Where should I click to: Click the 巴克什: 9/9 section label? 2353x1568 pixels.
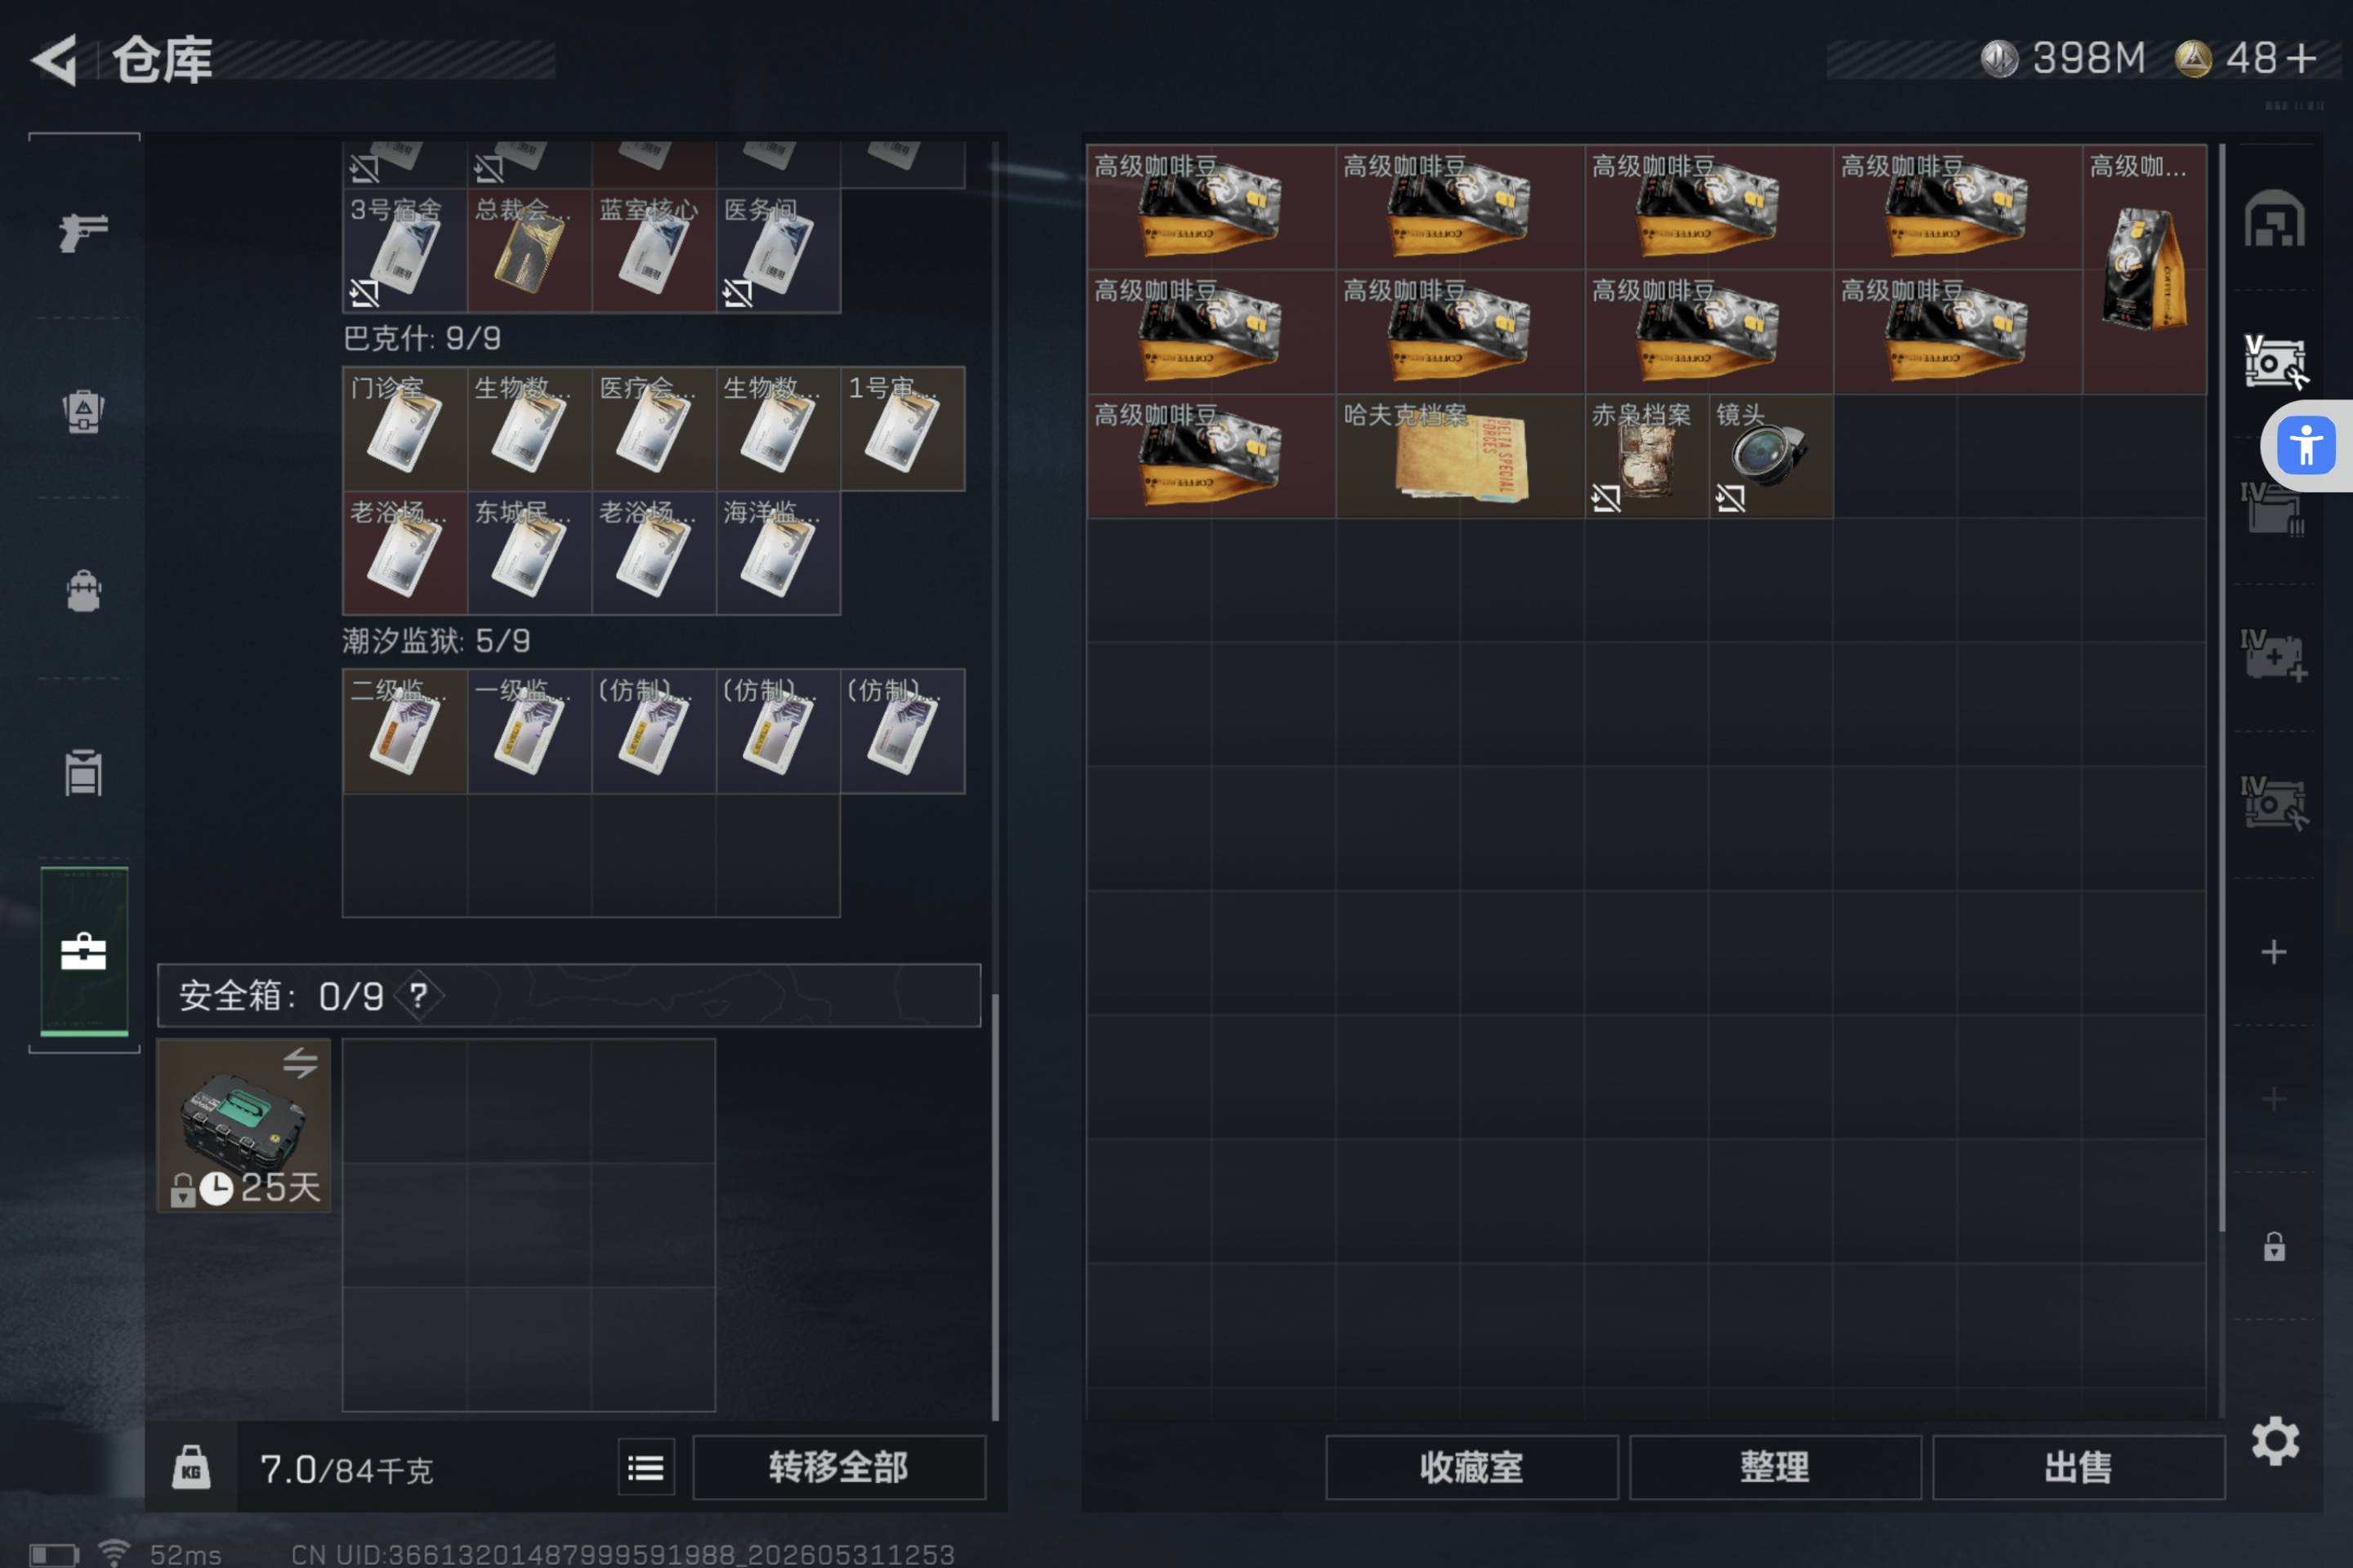422,338
